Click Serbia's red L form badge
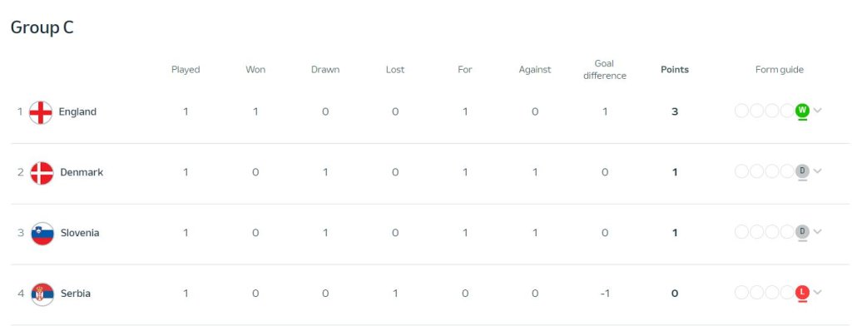Image resolution: width=852 pixels, height=326 pixels. click(802, 292)
